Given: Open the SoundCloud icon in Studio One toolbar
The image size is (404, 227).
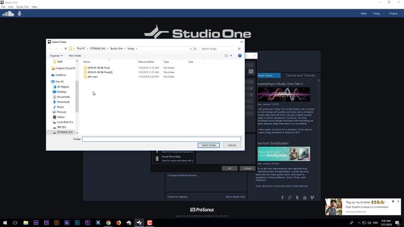Looking at the screenshot, I should point(8,14).
